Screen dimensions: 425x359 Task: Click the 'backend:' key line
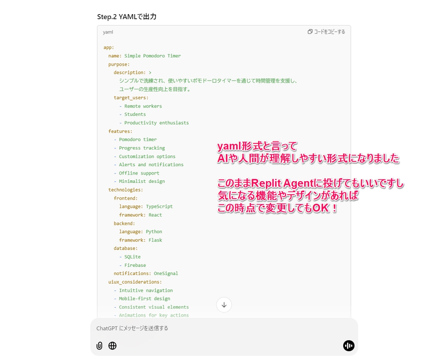tap(124, 223)
